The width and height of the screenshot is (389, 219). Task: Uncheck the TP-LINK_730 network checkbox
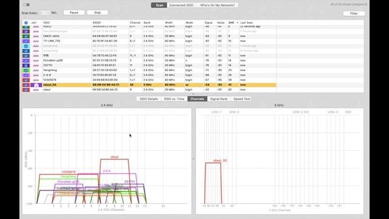26,41
